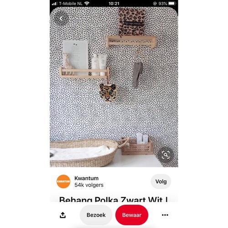Tap the leopard print book on shelf
The width and height of the screenshot is (228, 228).
tap(131, 21)
